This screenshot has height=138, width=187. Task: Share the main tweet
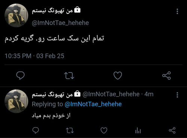click(x=166, y=76)
